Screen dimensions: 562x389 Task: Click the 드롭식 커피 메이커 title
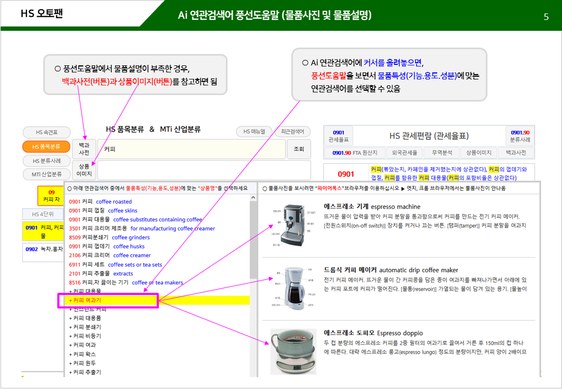(x=391, y=270)
